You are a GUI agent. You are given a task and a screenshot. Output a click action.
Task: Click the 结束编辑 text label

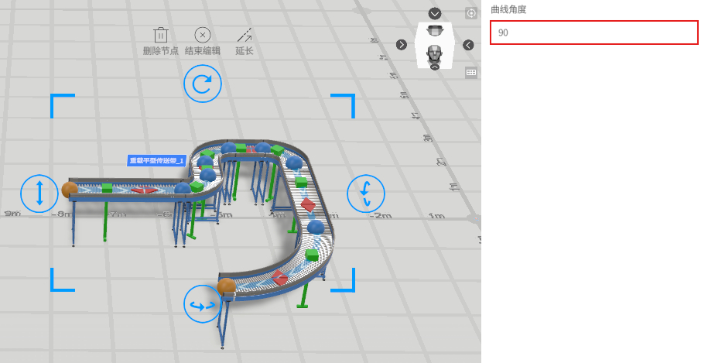[202, 50]
